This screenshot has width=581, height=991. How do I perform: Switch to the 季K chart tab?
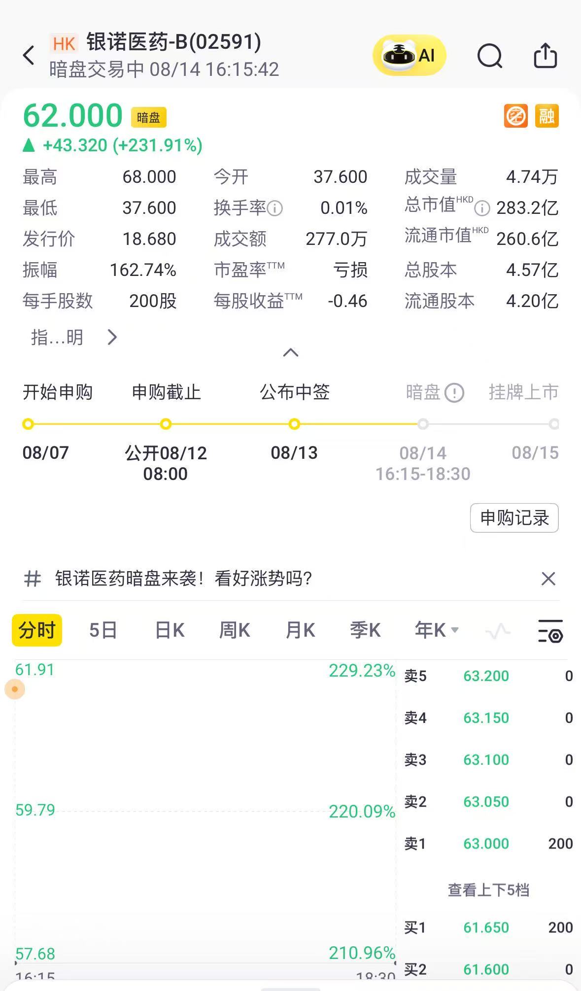pyautogui.click(x=365, y=630)
